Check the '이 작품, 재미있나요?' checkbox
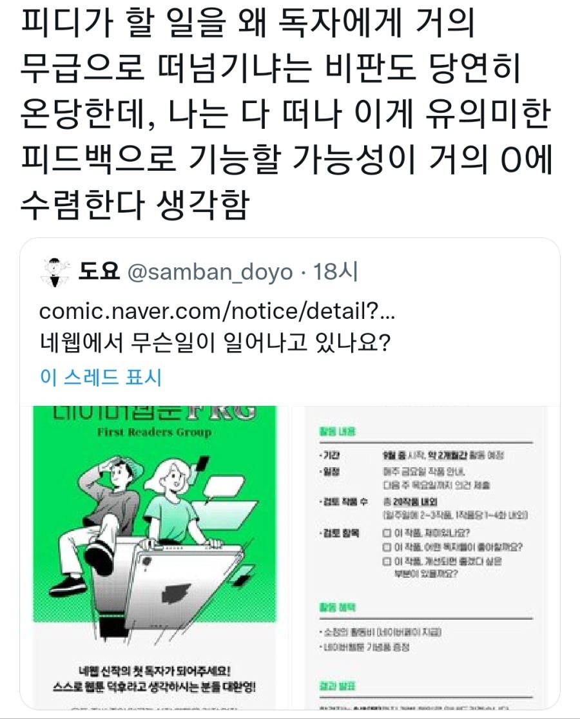Screen dimensions: 580x719 pos(387,533)
